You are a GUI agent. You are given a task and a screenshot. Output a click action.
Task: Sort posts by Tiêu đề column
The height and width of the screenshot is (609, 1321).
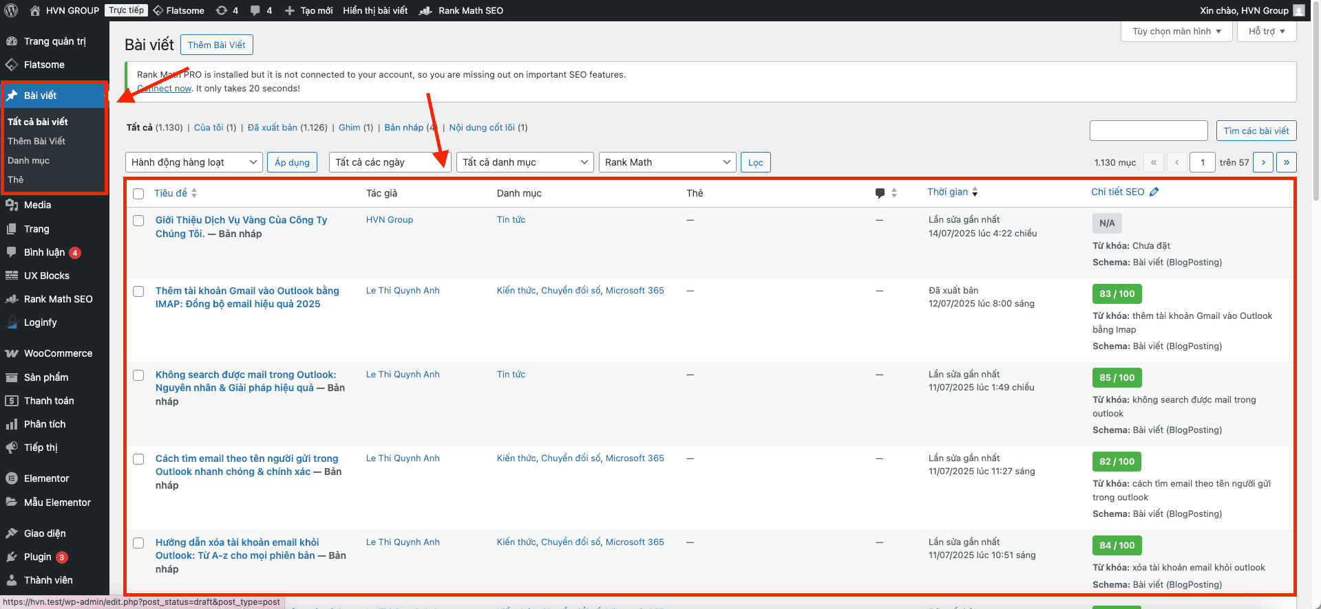pyautogui.click(x=176, y=193)
